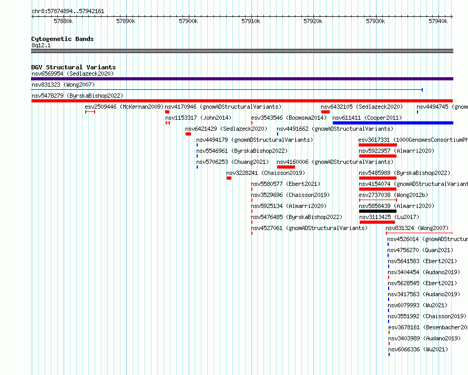The height and width of the screenshot is (375, 468).
Task: Click the nsv6569954 (Sedlazeck2020) variant label
Action: (x=73, y=74)
